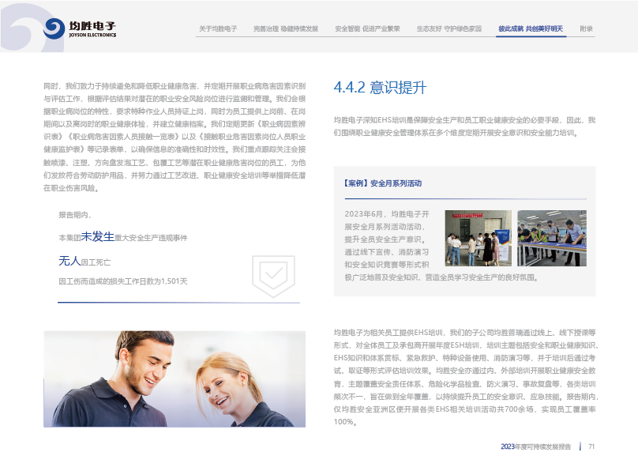Click the paragraph starting 均胜电子为相关员工提供EHS培训

click(466, 376)
